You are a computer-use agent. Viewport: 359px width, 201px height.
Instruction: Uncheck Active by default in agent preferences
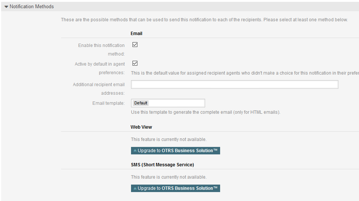click(135, 63)
